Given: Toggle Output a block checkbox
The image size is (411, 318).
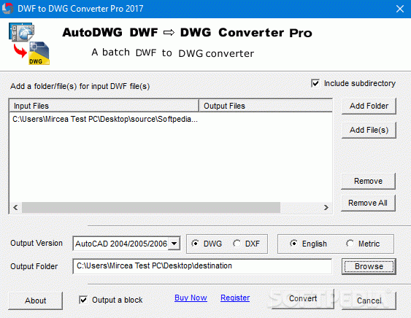Looking at the screenshot, I should [83, 300].
